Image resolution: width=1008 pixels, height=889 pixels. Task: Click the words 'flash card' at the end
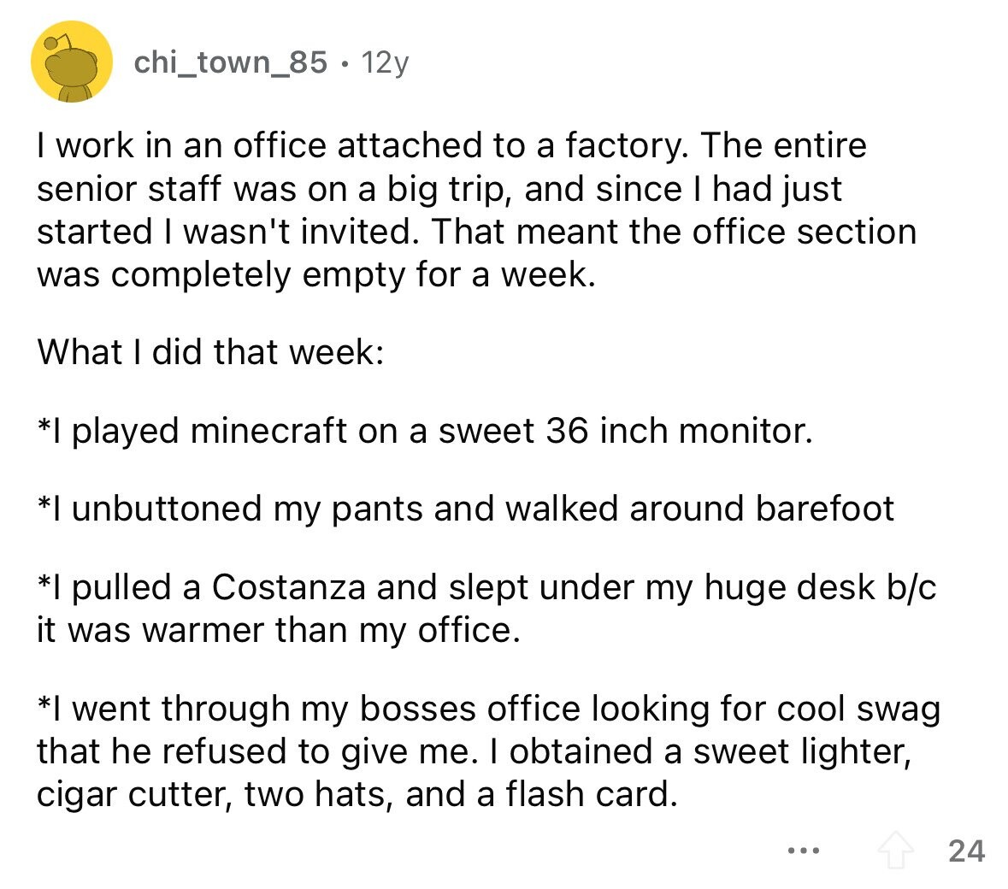pyautogui.click(x=591, y=794)
